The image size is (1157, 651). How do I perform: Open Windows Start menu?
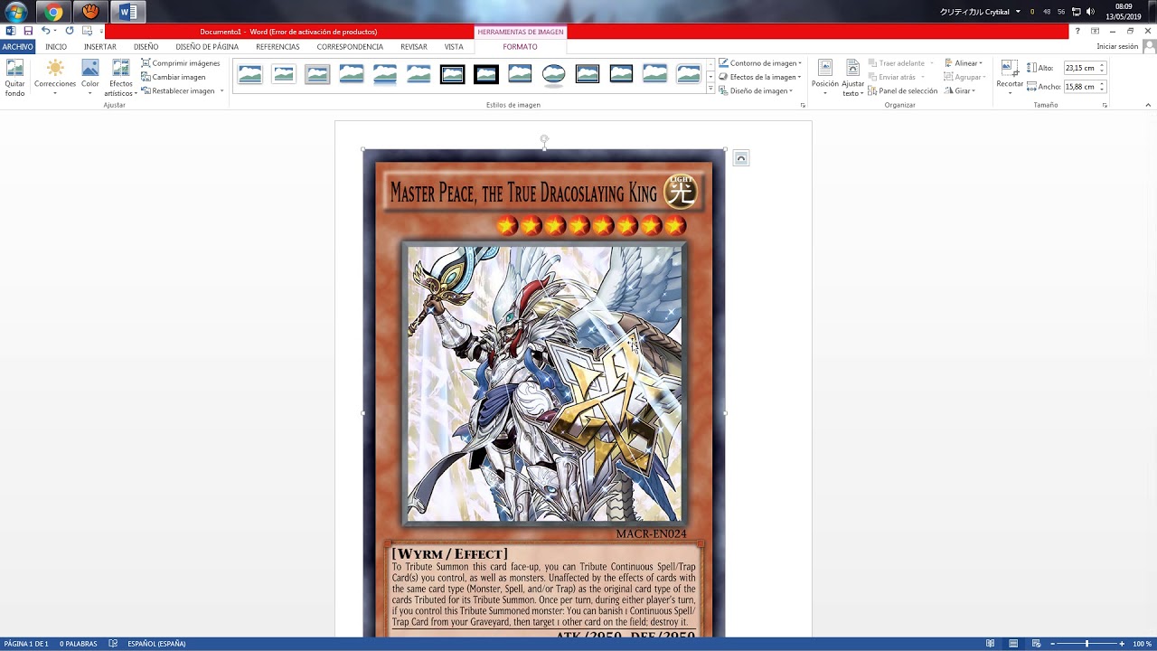click(x=15, y=12)
